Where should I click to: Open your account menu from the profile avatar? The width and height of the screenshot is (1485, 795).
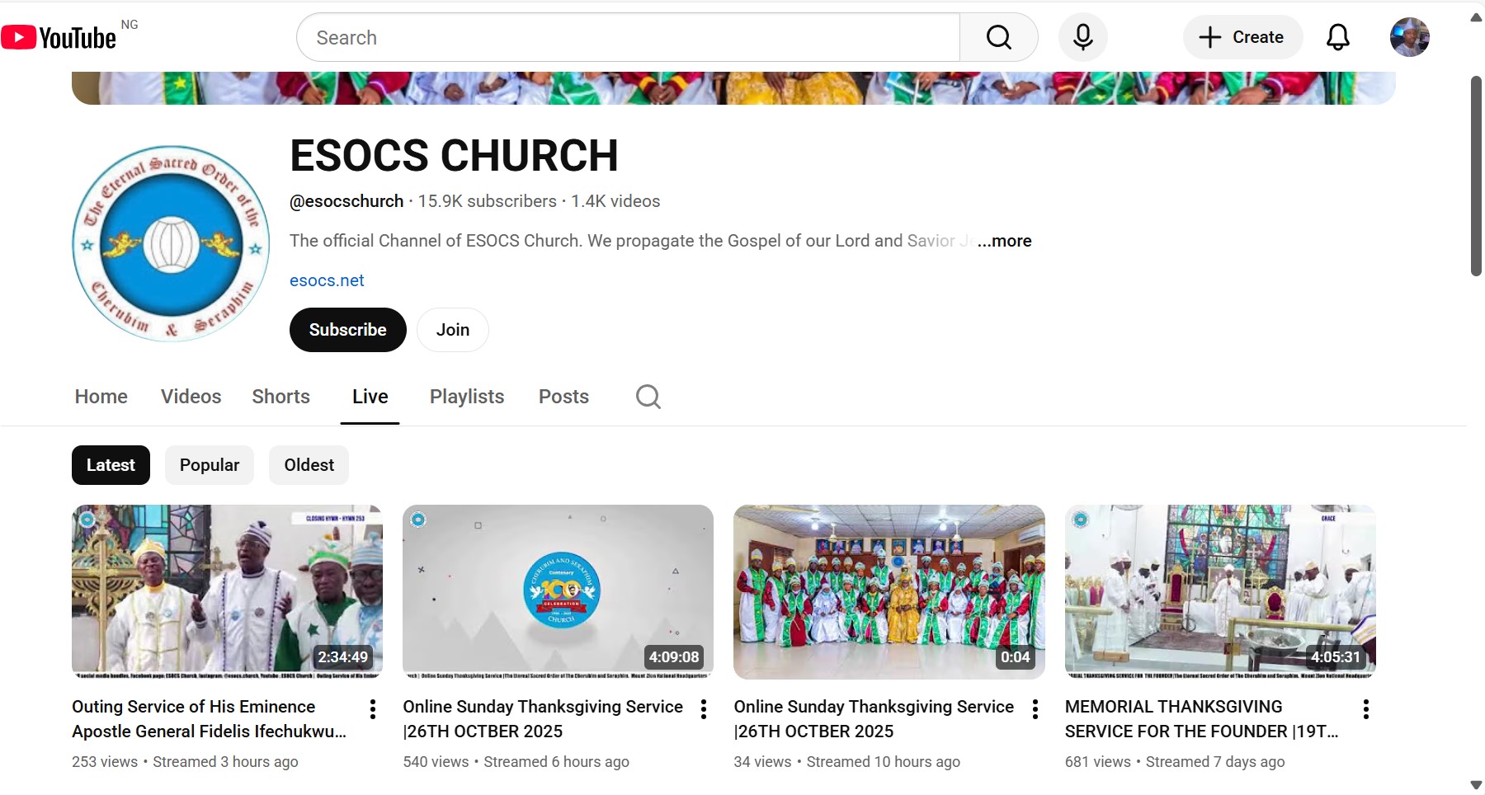pos(1410,37)
